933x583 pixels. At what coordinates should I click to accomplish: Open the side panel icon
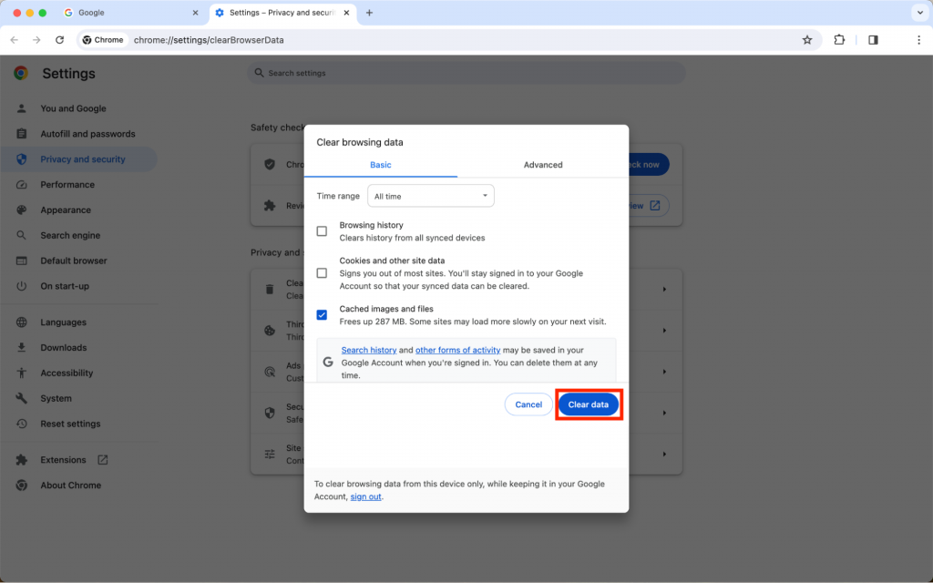[x=871, y=39]
